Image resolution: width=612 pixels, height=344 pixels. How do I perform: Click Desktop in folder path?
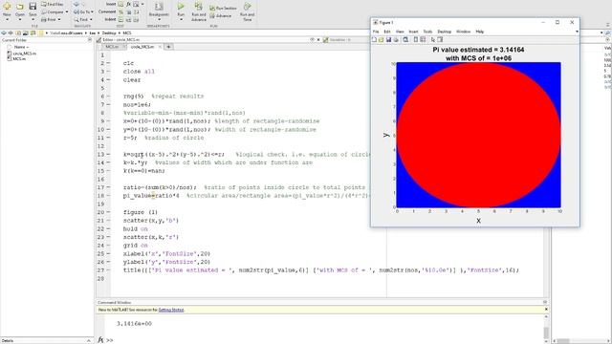[109, 33]
